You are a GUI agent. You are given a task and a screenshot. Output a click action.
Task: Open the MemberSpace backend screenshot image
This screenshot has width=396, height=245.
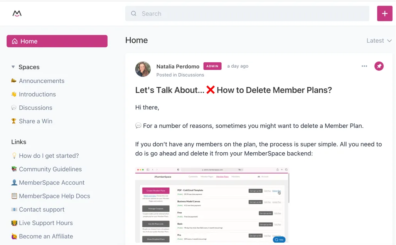212,205
